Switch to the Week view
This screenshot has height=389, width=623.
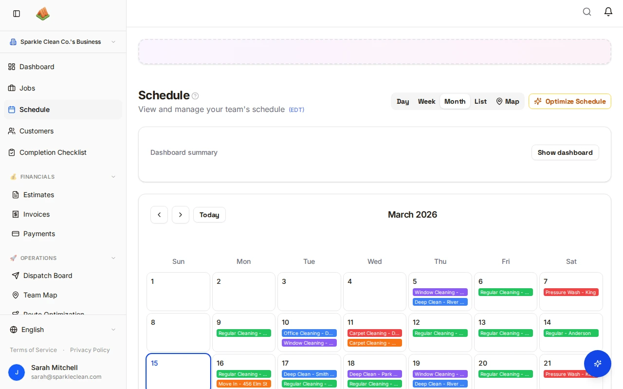click(426, 101)
